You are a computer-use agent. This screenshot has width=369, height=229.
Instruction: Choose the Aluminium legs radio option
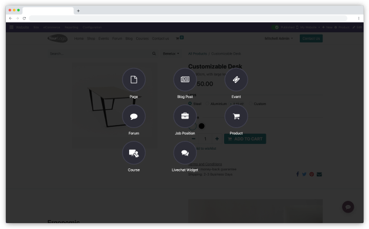(x=207, y=104)
